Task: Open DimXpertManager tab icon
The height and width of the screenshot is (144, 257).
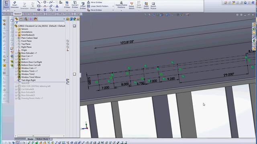Action: [x=31, y=19]
